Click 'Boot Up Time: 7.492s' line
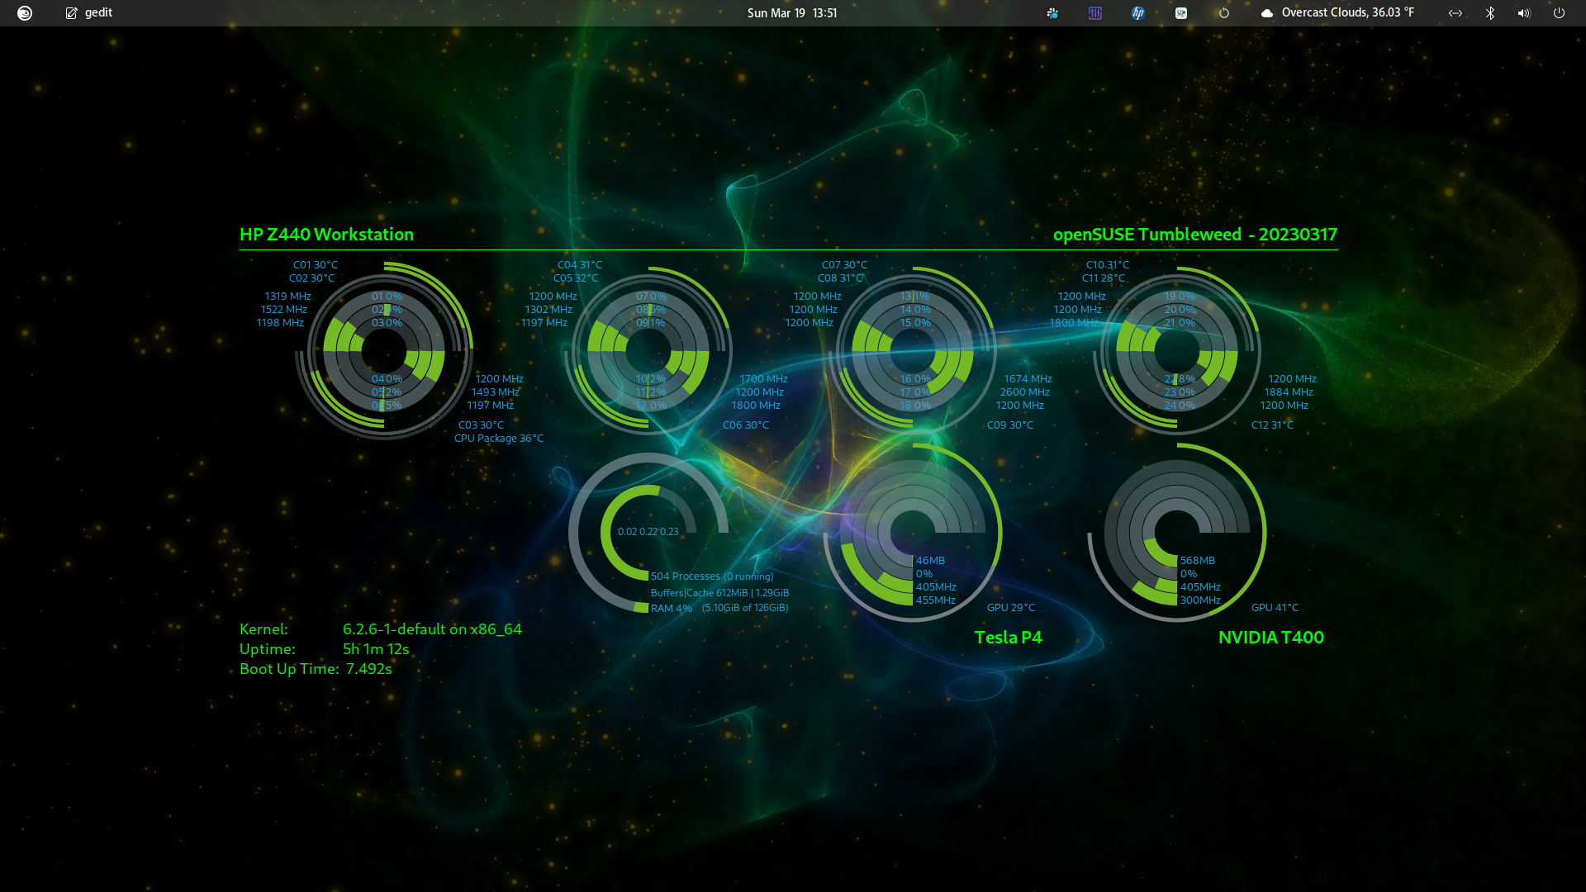The height and width of the screenshot is (892, 1586). (x=316, y=669)
